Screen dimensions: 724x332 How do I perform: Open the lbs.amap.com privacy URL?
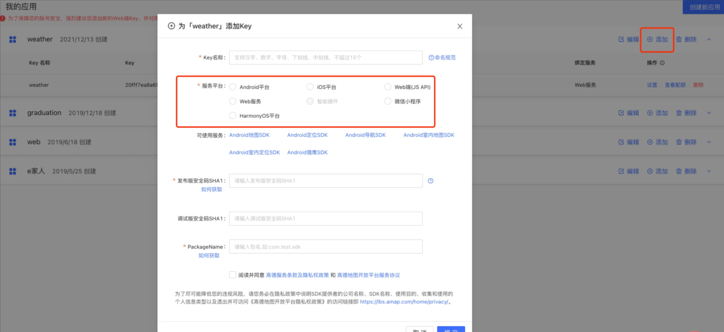pyautogui.click(x=404, y=302)
